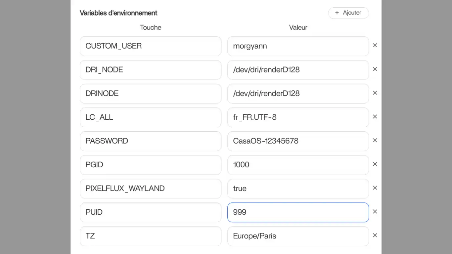Select the PIXELFLUX_WAYLAND key field
This screenshot has height=254, width=452.
(150, 189)
